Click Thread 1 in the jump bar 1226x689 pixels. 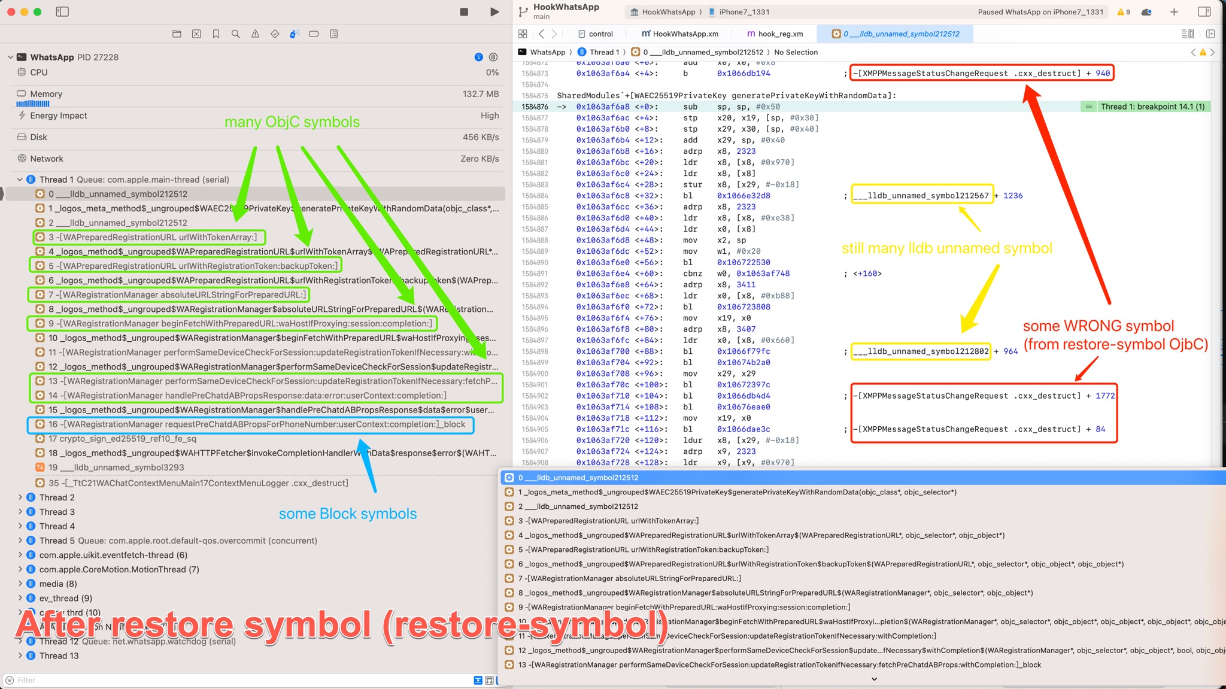(x=598, y=52)
